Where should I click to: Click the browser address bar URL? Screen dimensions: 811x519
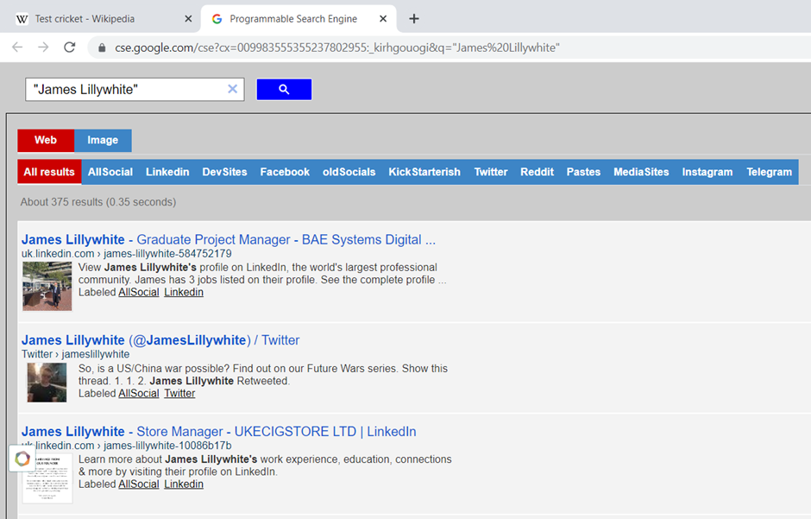pyautogui.click(x=337, y=47)
